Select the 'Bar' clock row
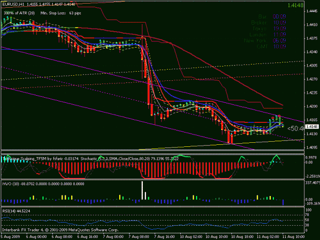Screen dimensions: 320x240 272,16
